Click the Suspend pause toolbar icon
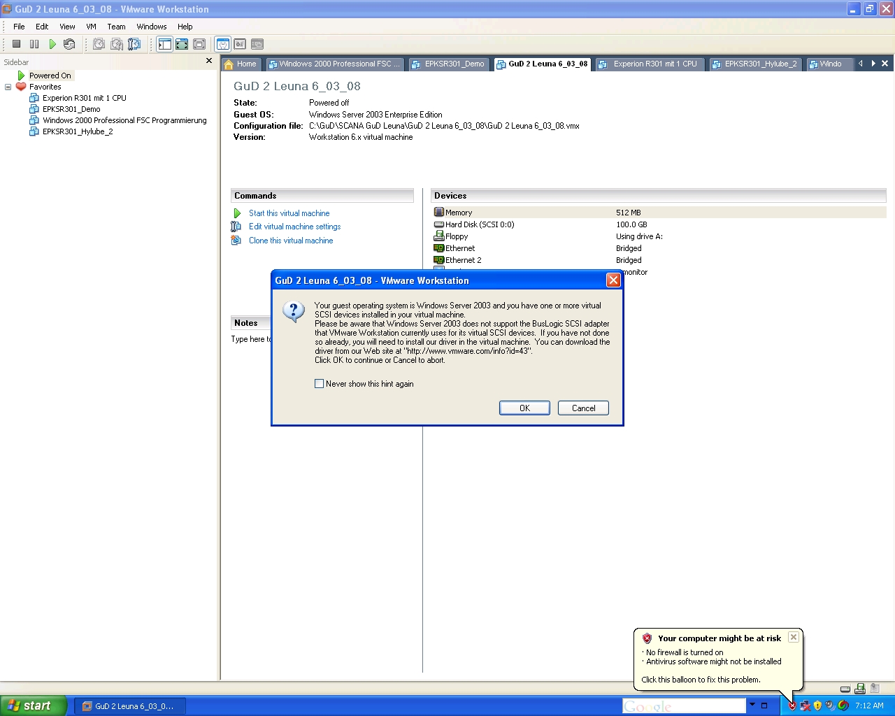The image size is (895, 716). (x=34, y=44)
